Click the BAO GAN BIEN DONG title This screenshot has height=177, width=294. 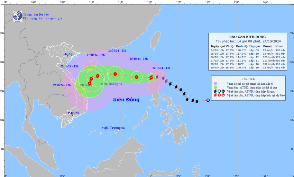pyautogui.click(x=248, y=37)
